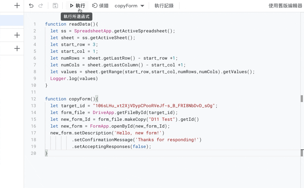The height and width of the screenshot is (188, 304).
Task: Click the topmost plus icon in sidebar
Action: (17, 6)
